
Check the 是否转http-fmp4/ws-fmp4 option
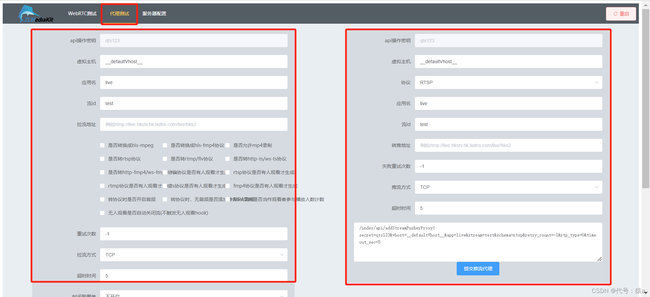click(x=102, y=172)
